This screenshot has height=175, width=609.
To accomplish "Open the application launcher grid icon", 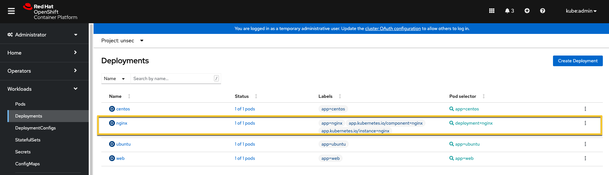I will (x=491, y=11).
